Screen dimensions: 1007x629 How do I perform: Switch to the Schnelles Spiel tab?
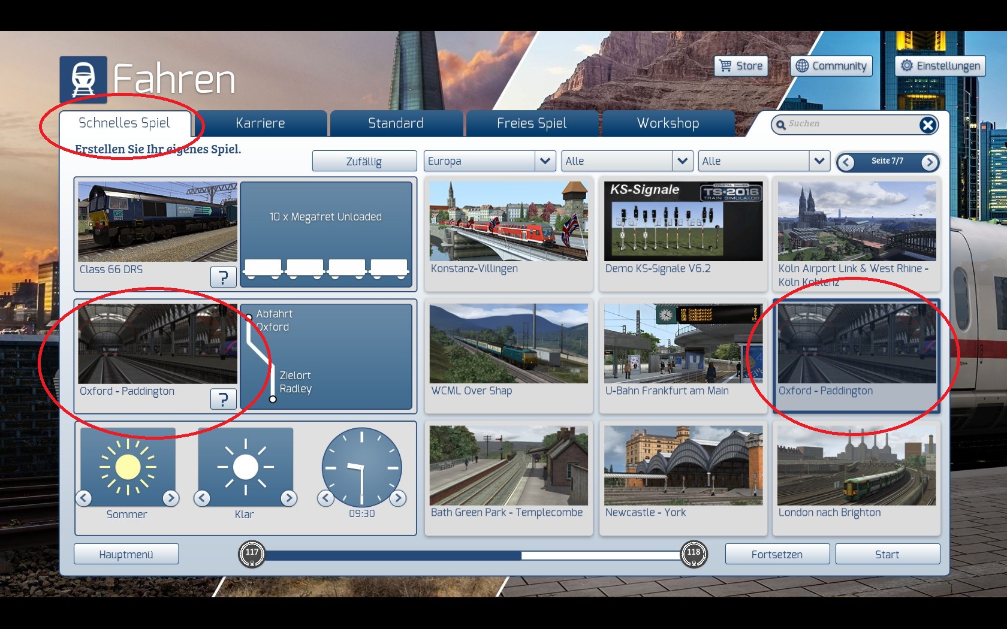pyautogui.click(x=125, y=123)
